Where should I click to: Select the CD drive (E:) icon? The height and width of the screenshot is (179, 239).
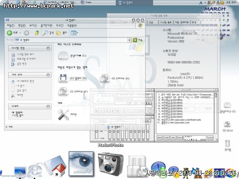pyautogui.click(x=63, y=92)
